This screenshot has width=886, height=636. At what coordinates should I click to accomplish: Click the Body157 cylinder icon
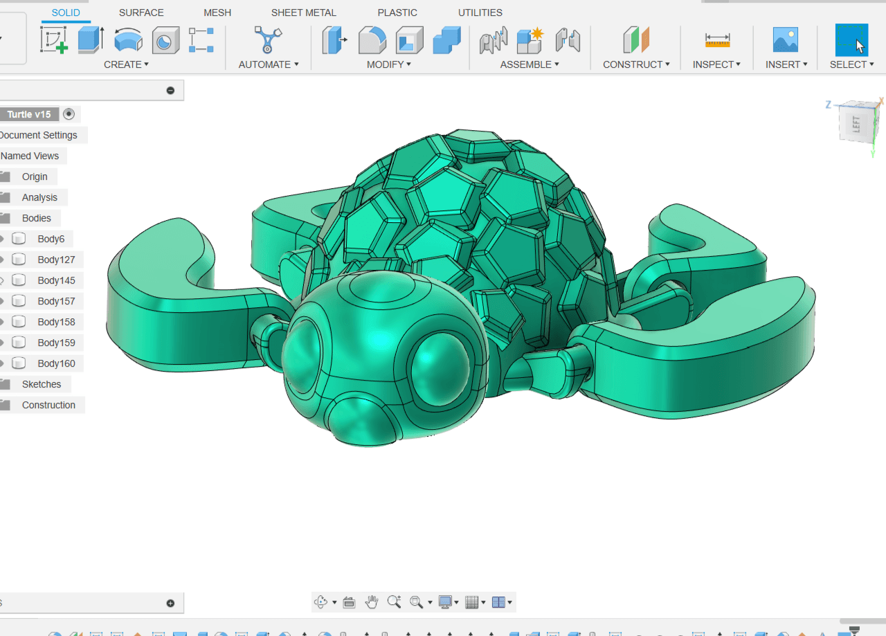(19, 301)
